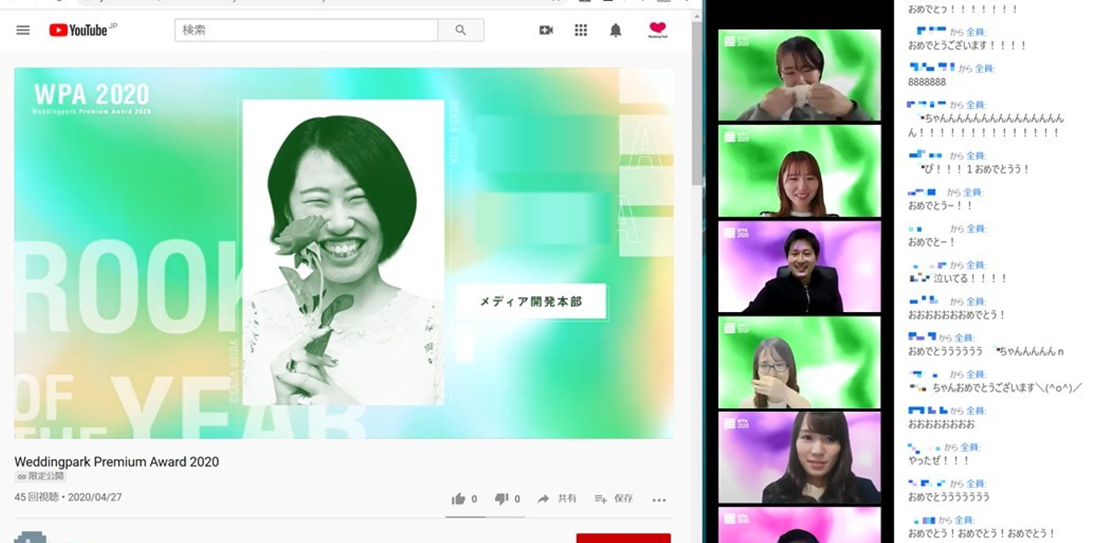The image size is (1109, 543).
Task: Select participant tile of man in black jacket
Action: 799,266
